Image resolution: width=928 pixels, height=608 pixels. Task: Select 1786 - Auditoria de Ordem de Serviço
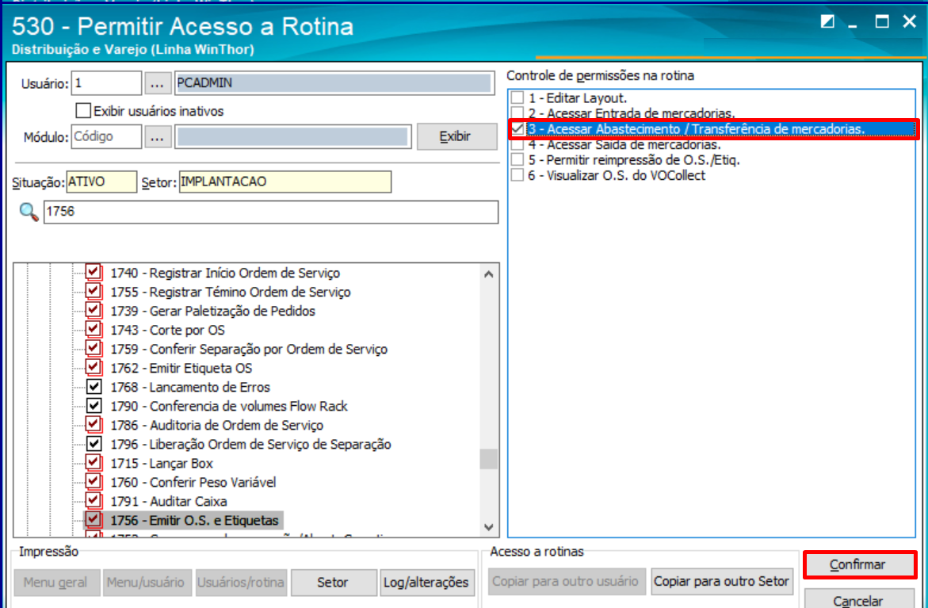click(216, 425)
